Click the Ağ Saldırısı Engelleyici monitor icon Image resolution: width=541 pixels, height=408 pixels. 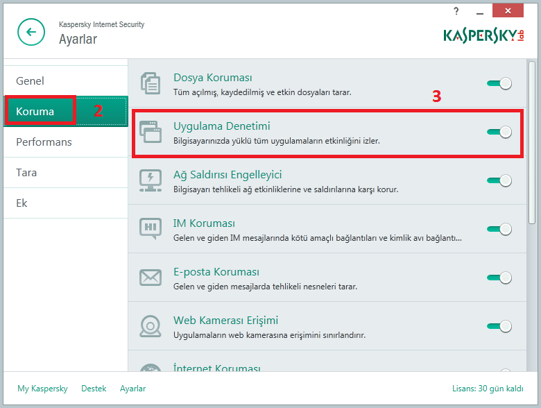[x=151, y=180]
